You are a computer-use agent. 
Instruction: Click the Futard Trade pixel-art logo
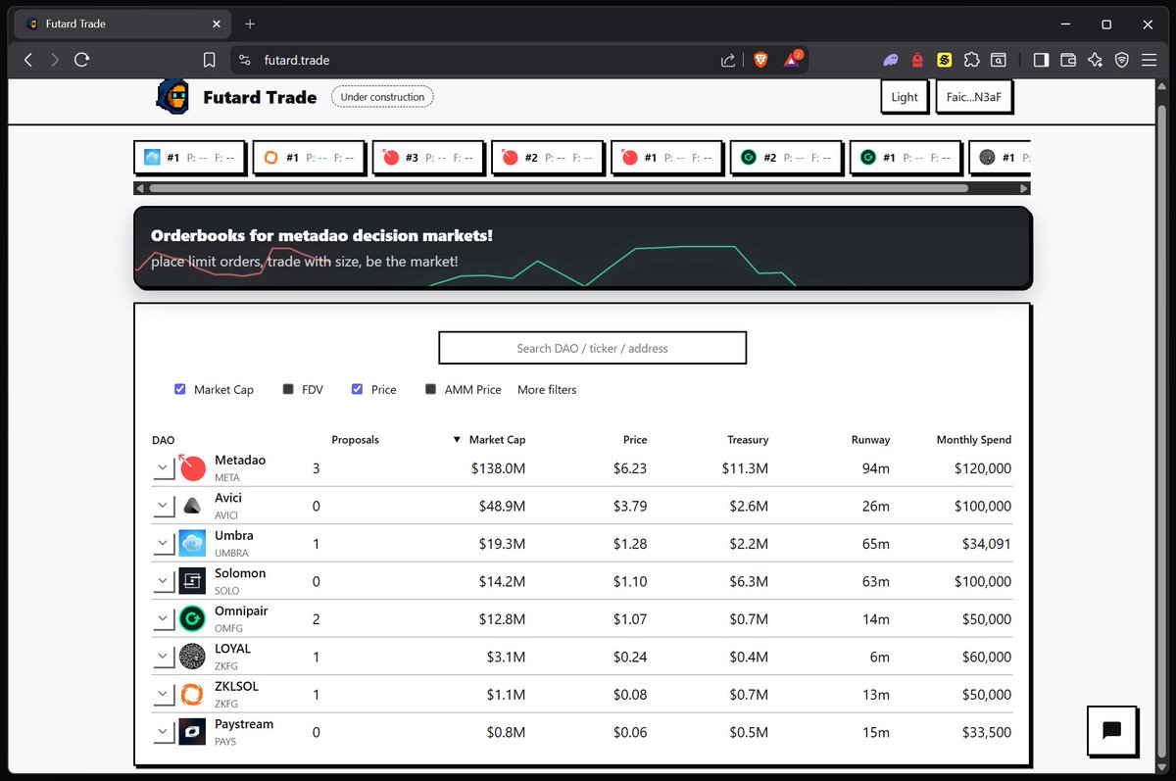coord(171,95)
